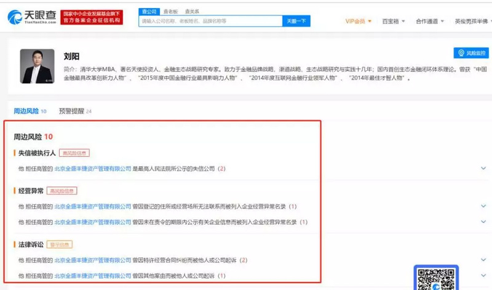Expand the 特许经营合同纠纷 lawsuit row chevron
Screen dimensions: 492x290
click(x=483, y=260)
